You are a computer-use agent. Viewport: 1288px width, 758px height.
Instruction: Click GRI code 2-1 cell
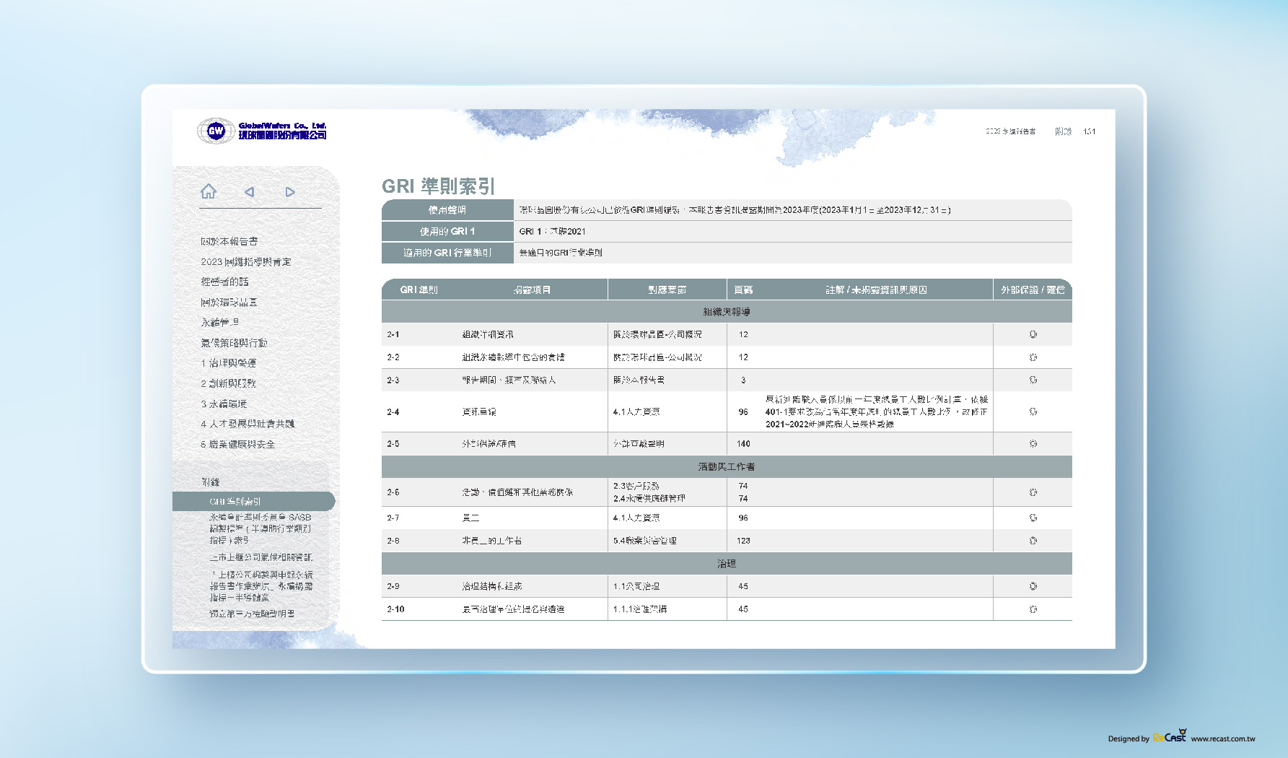(393, 334)
